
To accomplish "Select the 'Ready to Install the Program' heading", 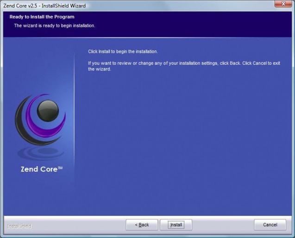I will click(x=42, y=17).
